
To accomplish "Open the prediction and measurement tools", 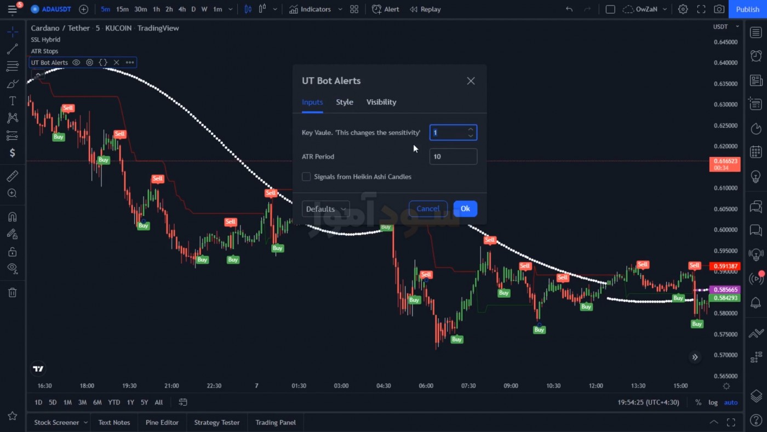I will point(12,135).
